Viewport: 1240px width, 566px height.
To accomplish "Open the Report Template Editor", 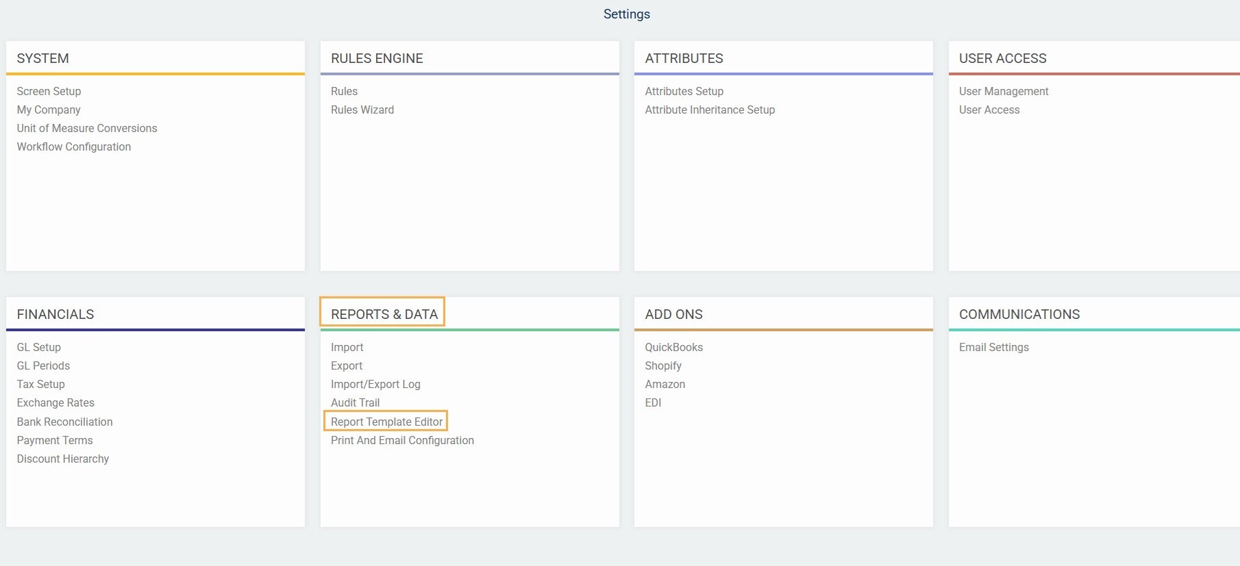I will coord(386,422).
